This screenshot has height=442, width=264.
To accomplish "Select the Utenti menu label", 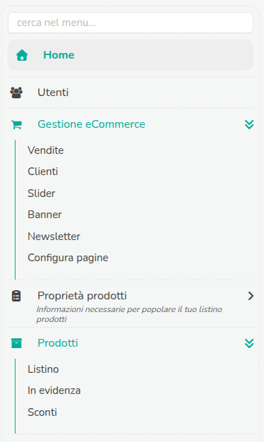I will point(53,92).
